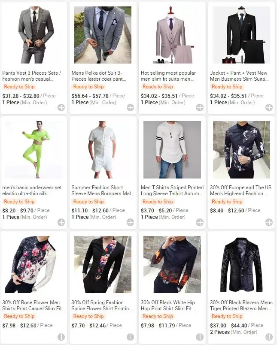Open the 30% Off Black White Hip Hop Print Shirt link
This screenshot has height=345, width=277.
(x=168, y=306)
